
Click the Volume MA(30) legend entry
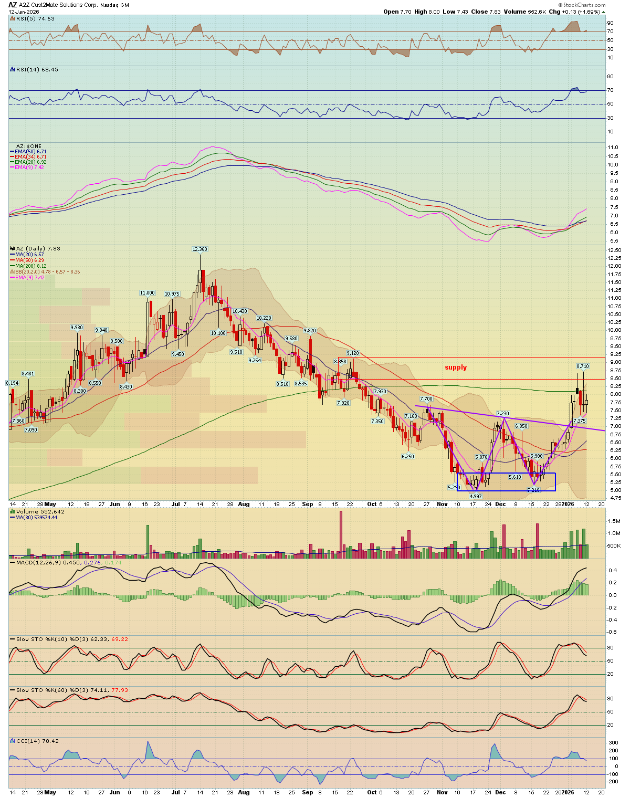pyautogui.click(x=36, y=517)
